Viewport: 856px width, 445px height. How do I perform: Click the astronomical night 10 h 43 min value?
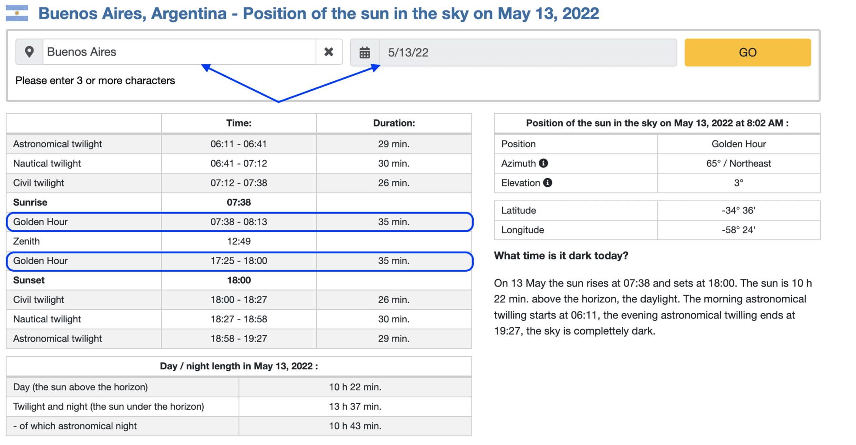tap(355, 426)
